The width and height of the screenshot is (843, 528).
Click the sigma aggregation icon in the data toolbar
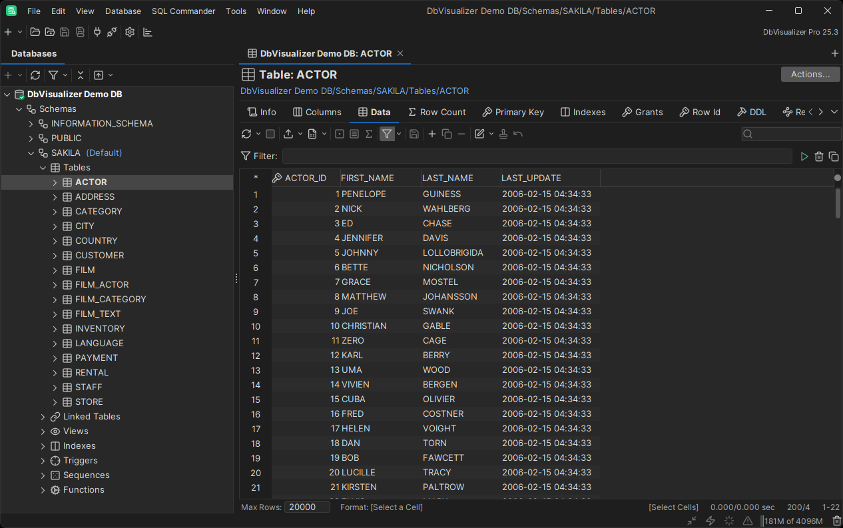click(x=369, y=134)
